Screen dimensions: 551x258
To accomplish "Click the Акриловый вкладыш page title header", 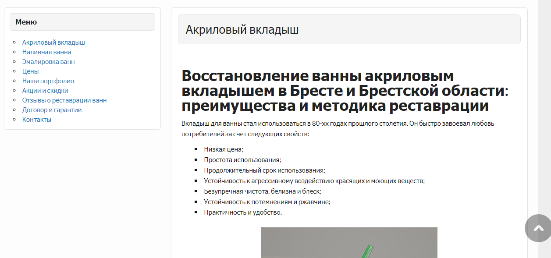I will (349, 29).
